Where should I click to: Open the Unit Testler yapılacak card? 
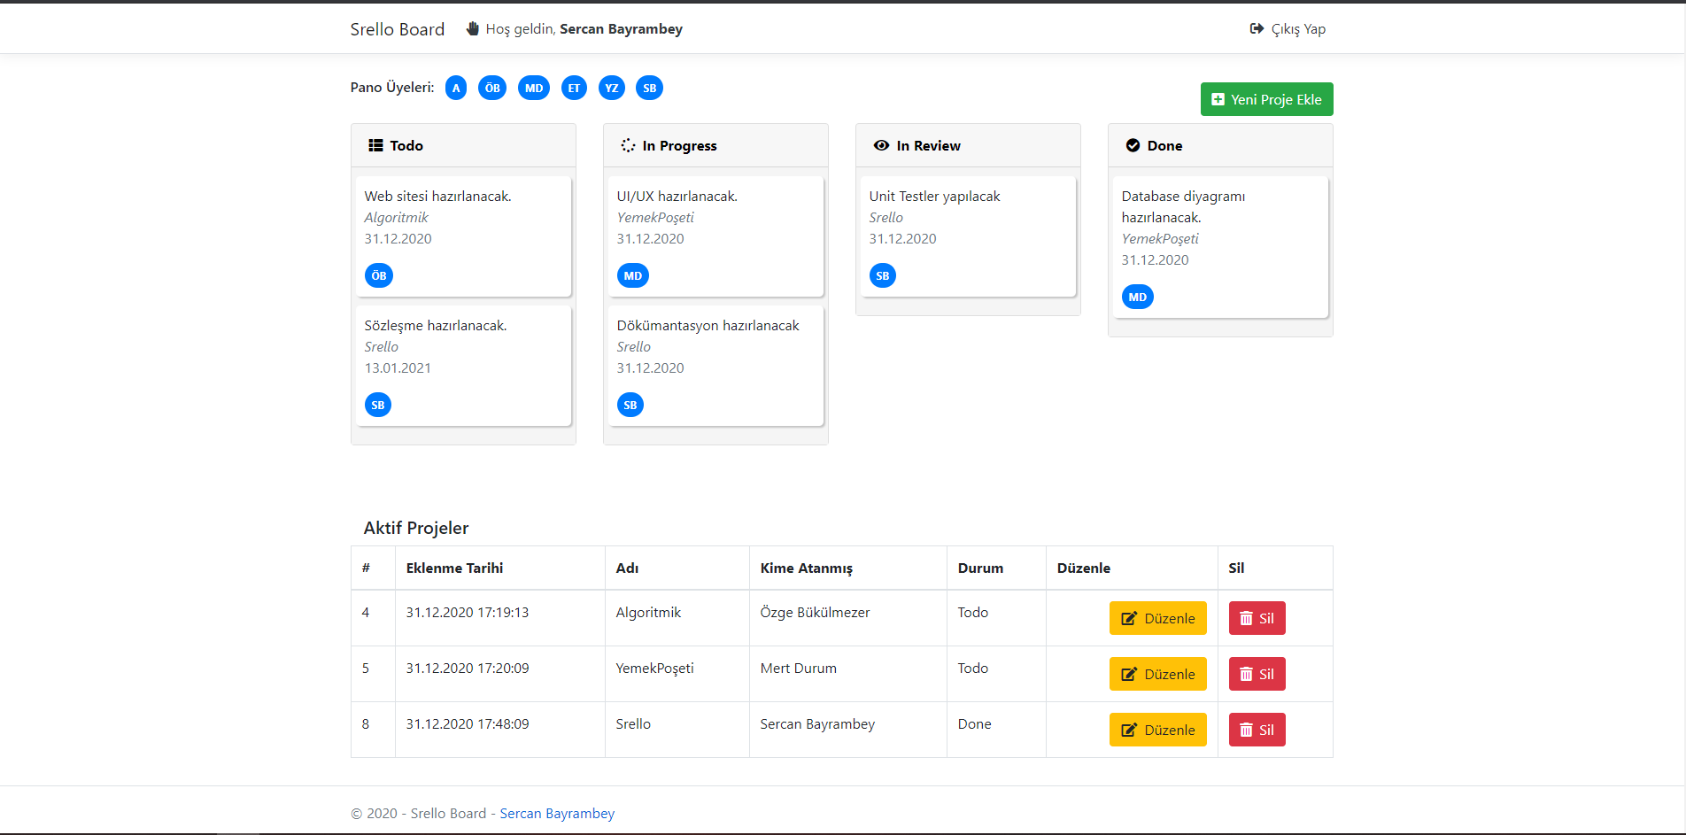coord(968,236)
